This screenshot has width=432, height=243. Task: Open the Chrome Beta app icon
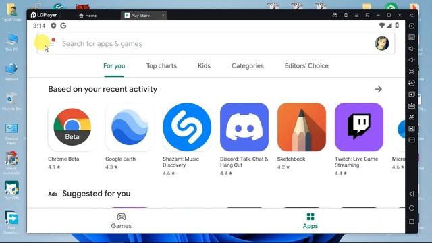pyautogui.click(x=72, y=127)
